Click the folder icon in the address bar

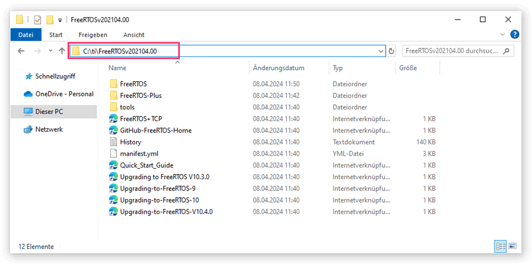click(76, 51)
